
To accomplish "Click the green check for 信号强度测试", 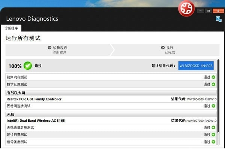I will [x=213, y=142].
